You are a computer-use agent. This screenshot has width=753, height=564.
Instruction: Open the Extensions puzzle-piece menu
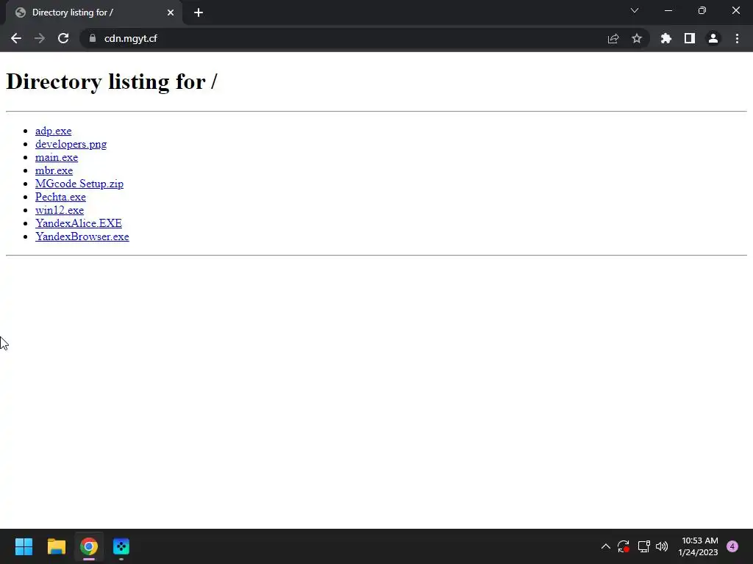click(x=666, y=38)
